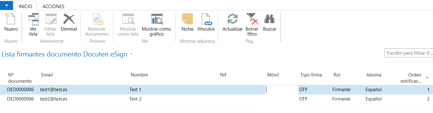Click the Eliminar X icon
The width and height of the screenshot is (433, 113).
(69, 19)
